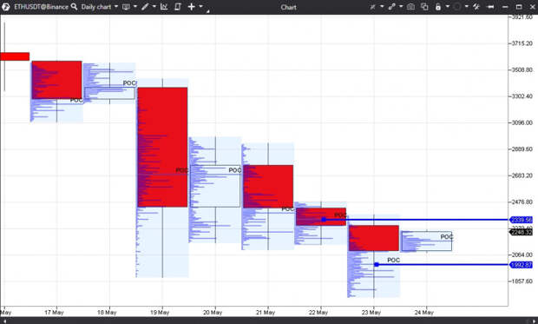
Task: Expand the arrow next to plus icon
Action: (201, 7)
